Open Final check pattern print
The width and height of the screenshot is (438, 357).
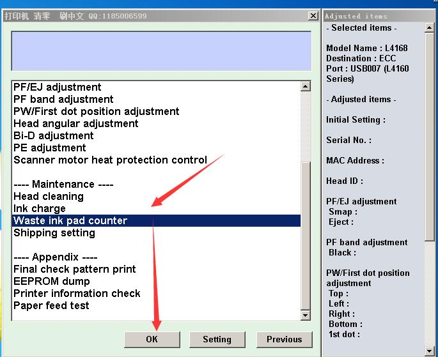click(x=75, y=269)
